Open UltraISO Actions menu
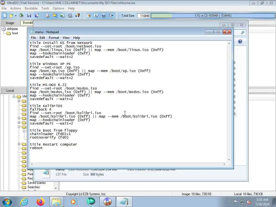 [x=15, y=8]
